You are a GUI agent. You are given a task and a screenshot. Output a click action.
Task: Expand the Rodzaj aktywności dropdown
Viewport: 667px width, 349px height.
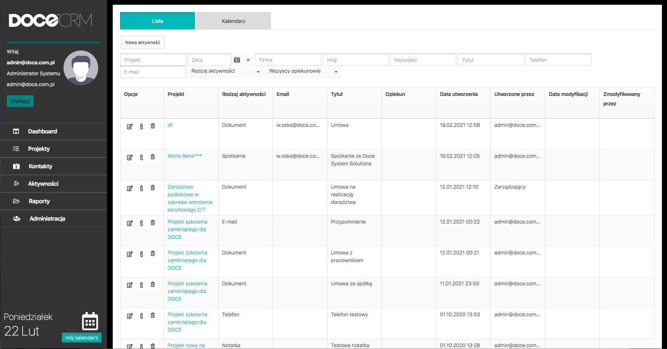[225, 71]
